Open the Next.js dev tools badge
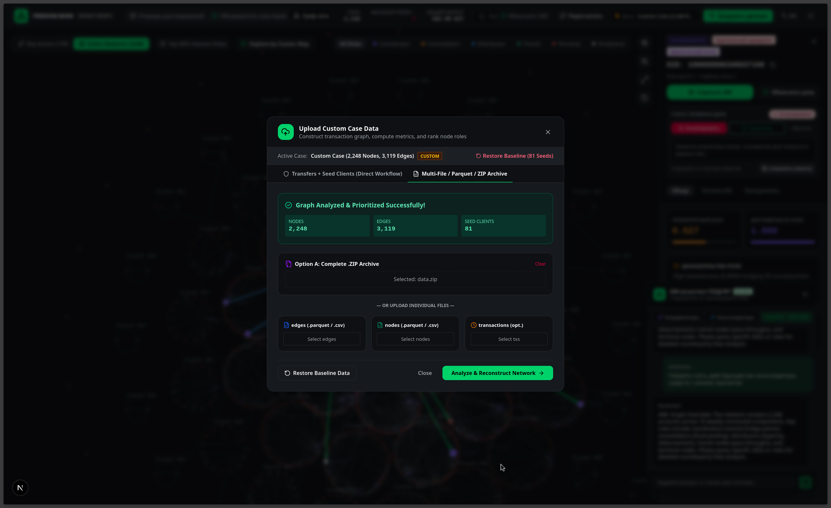The height and width of the screenshot is (508, 831). 20,488
